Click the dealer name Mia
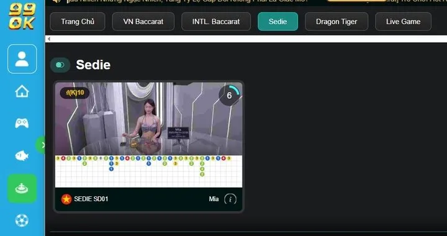Screen dimensions: 447x236 214,199
